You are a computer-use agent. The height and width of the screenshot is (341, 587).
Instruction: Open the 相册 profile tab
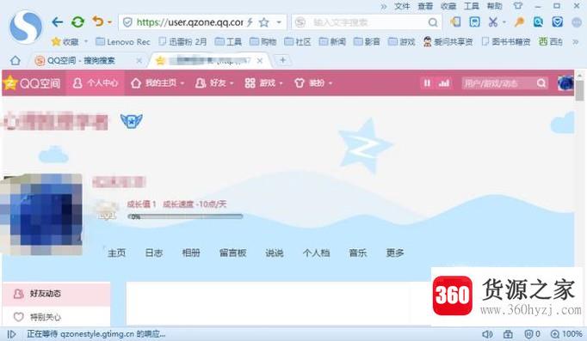click(x=191, y=253)
